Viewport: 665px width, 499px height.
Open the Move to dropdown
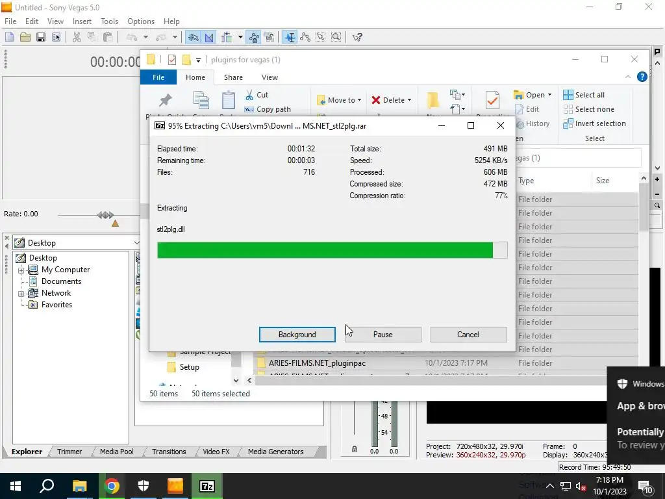[339, 100]
